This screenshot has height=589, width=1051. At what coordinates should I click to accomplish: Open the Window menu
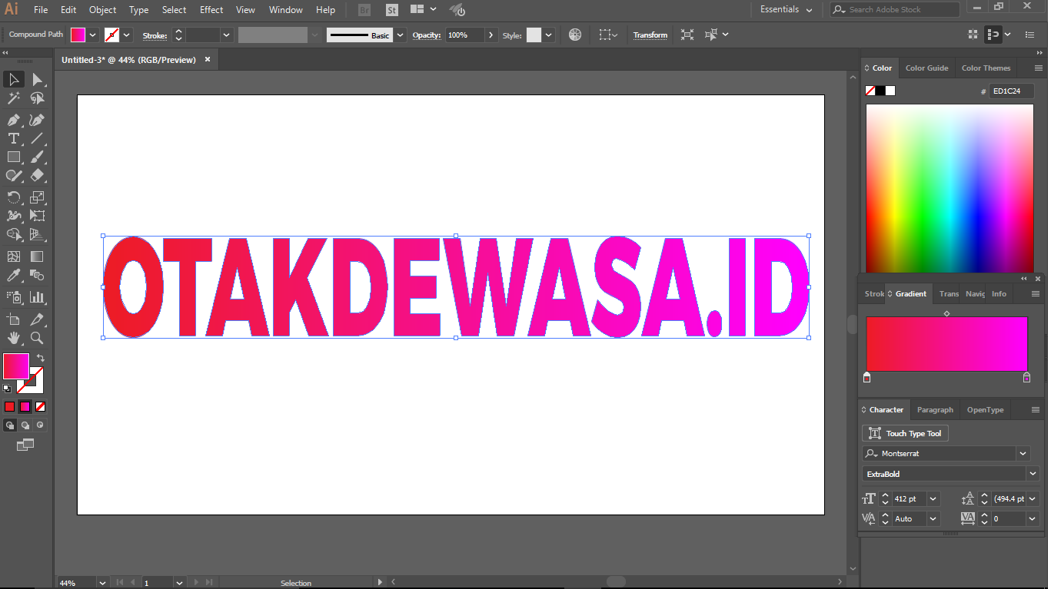click(x=286, y=10)
